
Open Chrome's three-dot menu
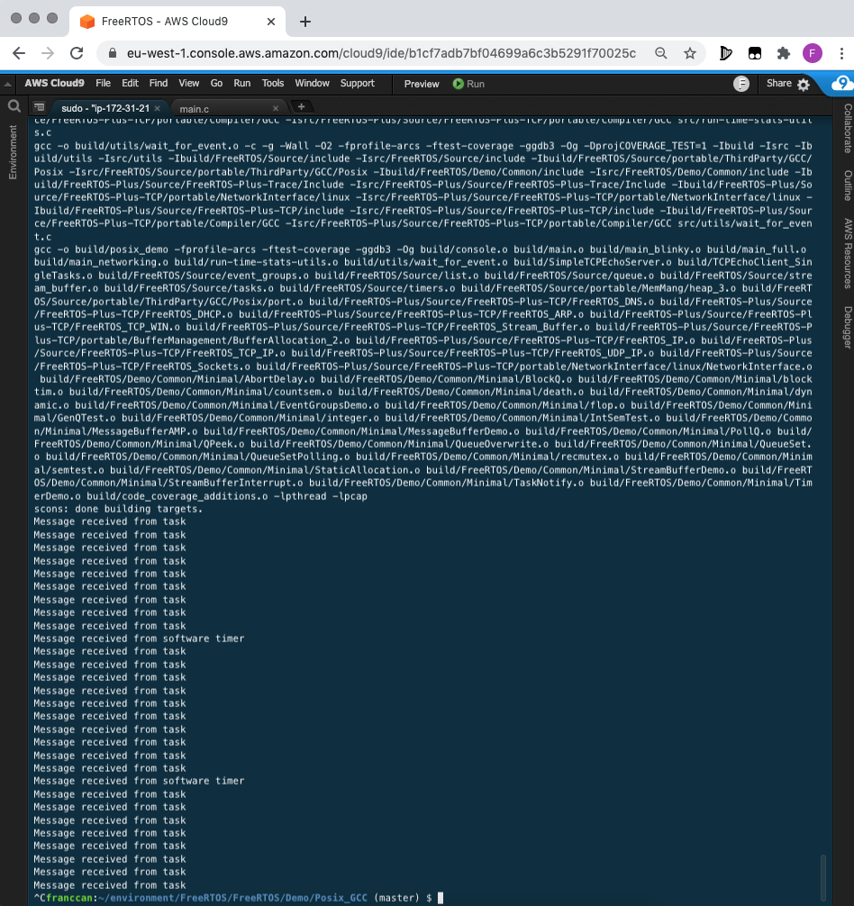(x=841, y=53)
